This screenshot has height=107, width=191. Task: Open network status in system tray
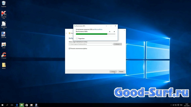click(x=176, y=105)
